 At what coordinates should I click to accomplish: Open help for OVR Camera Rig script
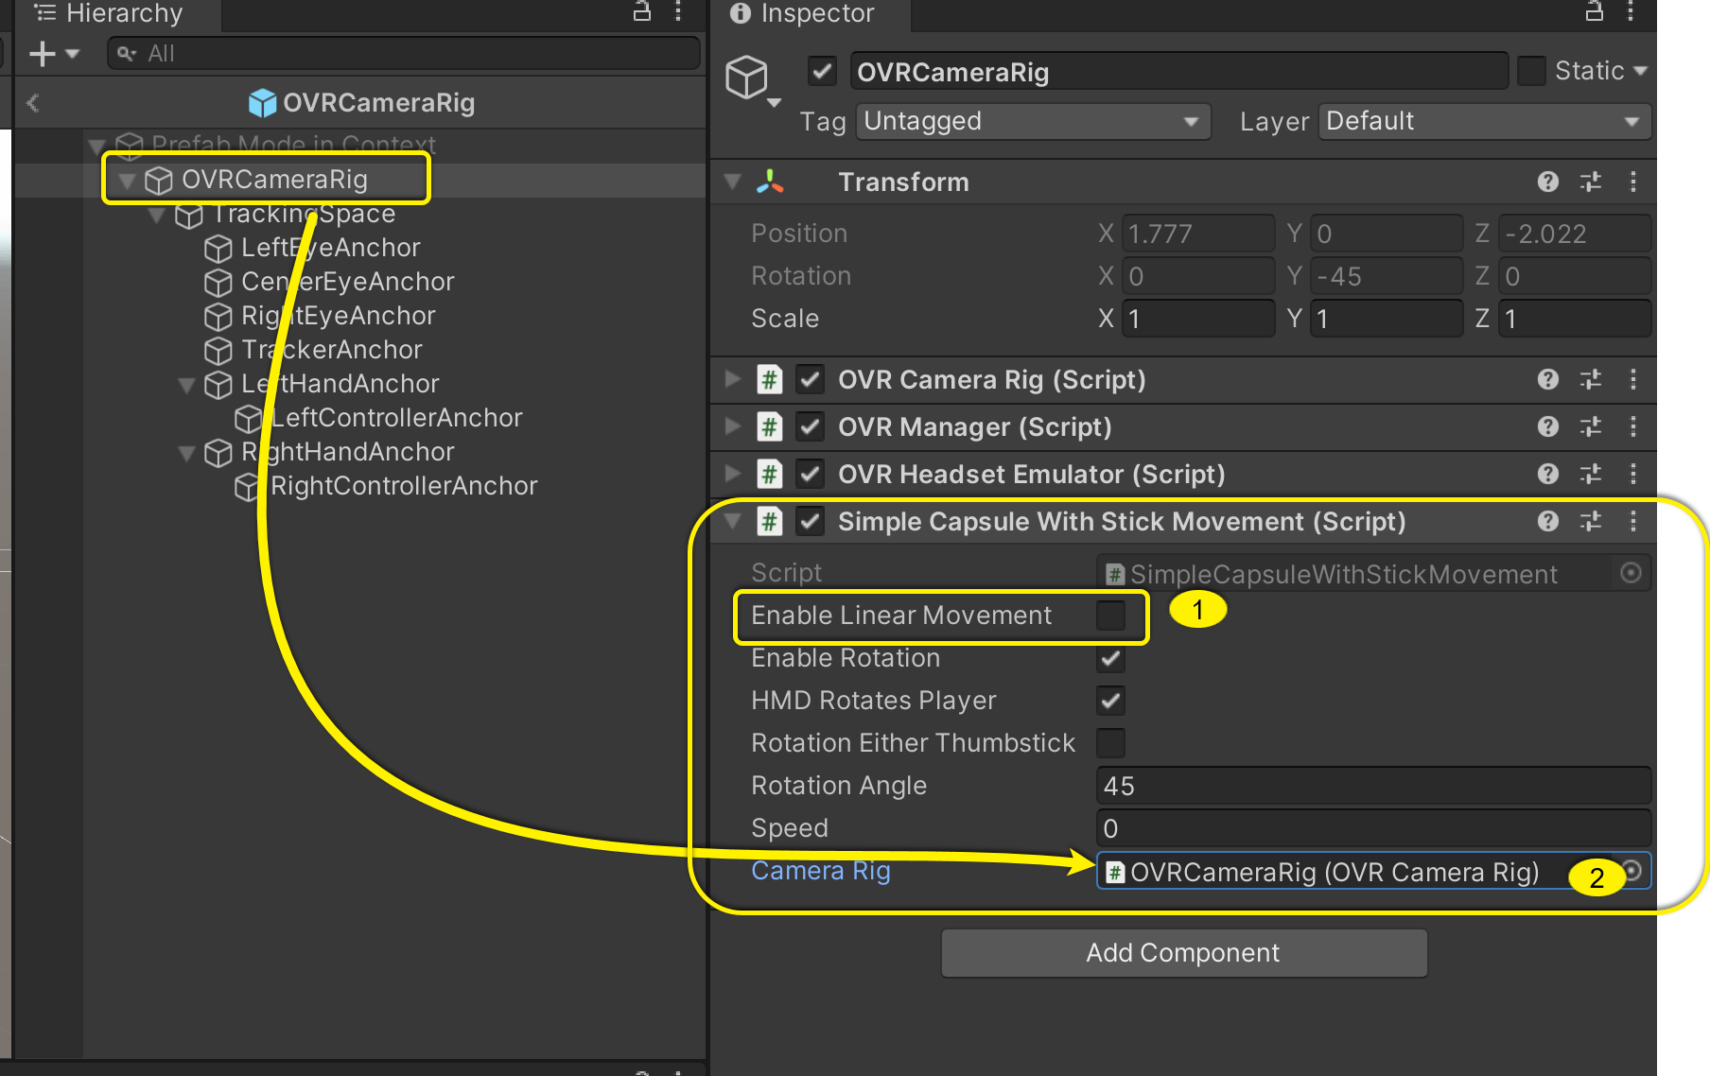click(1548, 379)
